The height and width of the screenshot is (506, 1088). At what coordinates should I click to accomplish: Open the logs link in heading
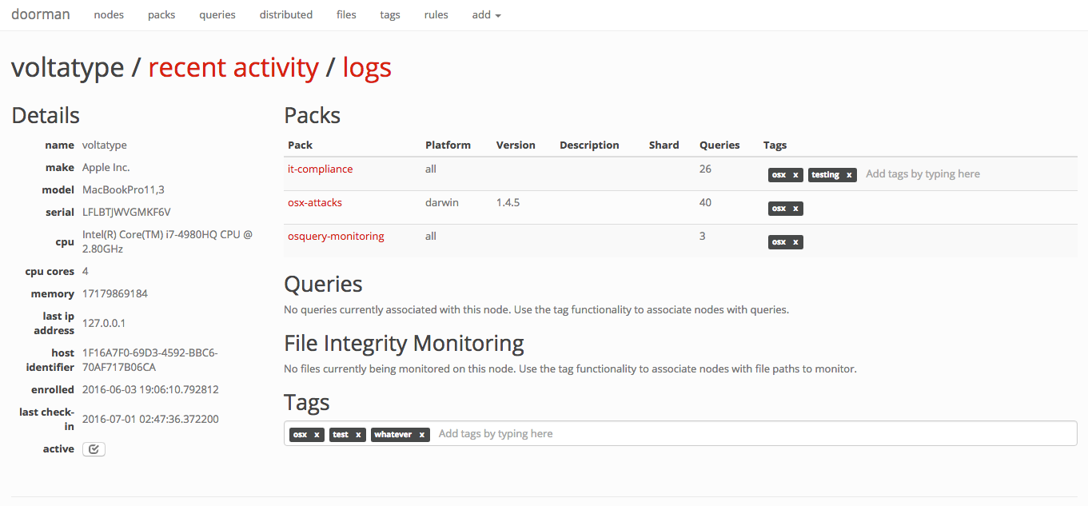tap(367, 68)
